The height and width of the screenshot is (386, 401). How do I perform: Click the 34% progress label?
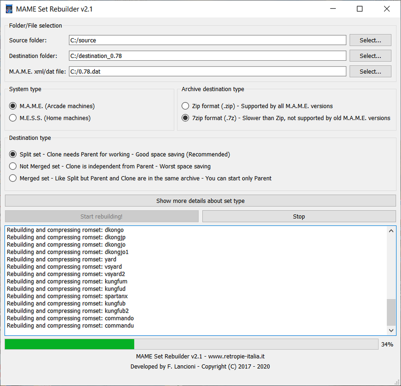(387, 345)
